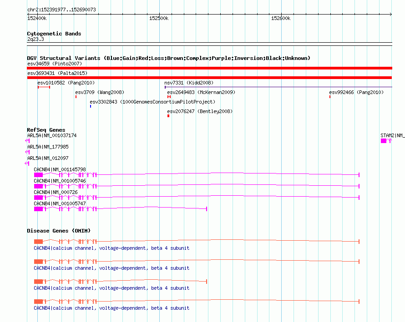Select the esv2649483 (McKernan2009) marker
The width and height of the screenshot is (405, 322).
[x=169, y=97]
